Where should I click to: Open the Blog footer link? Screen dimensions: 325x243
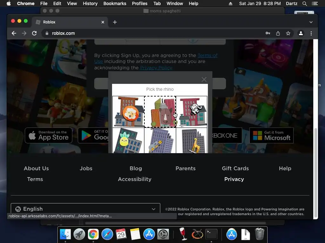click(x=136, y=168)
